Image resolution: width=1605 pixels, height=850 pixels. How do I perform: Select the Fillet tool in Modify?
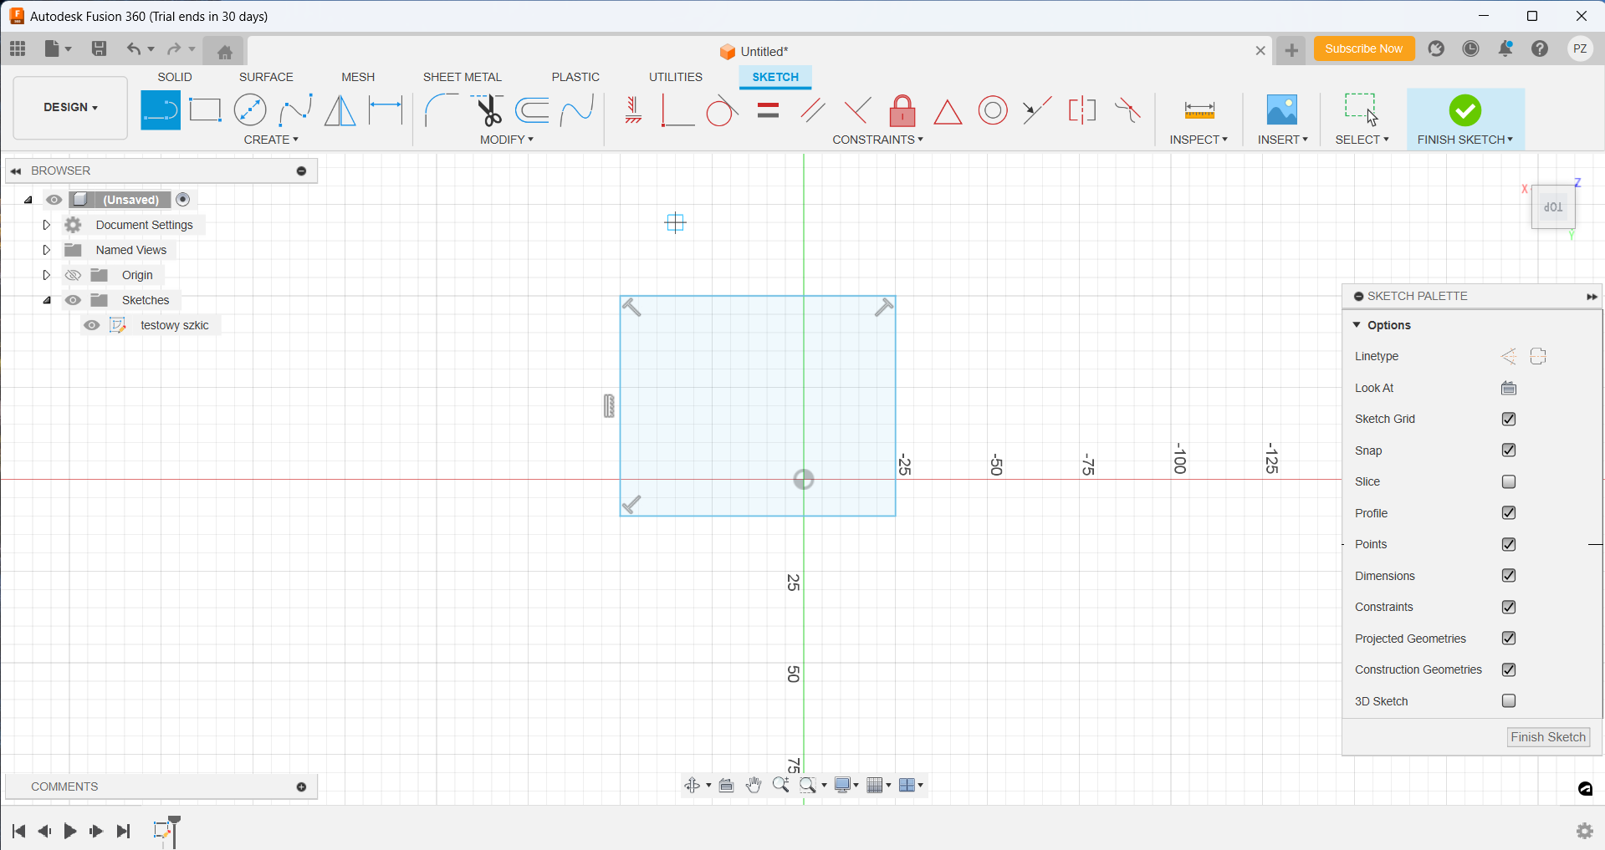pyautogui.click(x=440, y=110)
